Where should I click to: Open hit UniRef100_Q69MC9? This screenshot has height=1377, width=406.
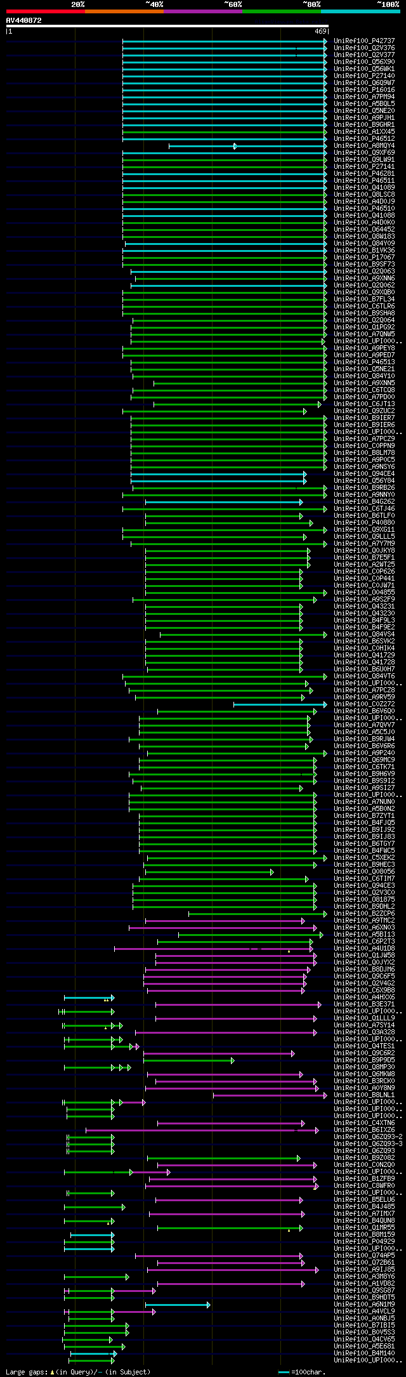click(364, 760)
